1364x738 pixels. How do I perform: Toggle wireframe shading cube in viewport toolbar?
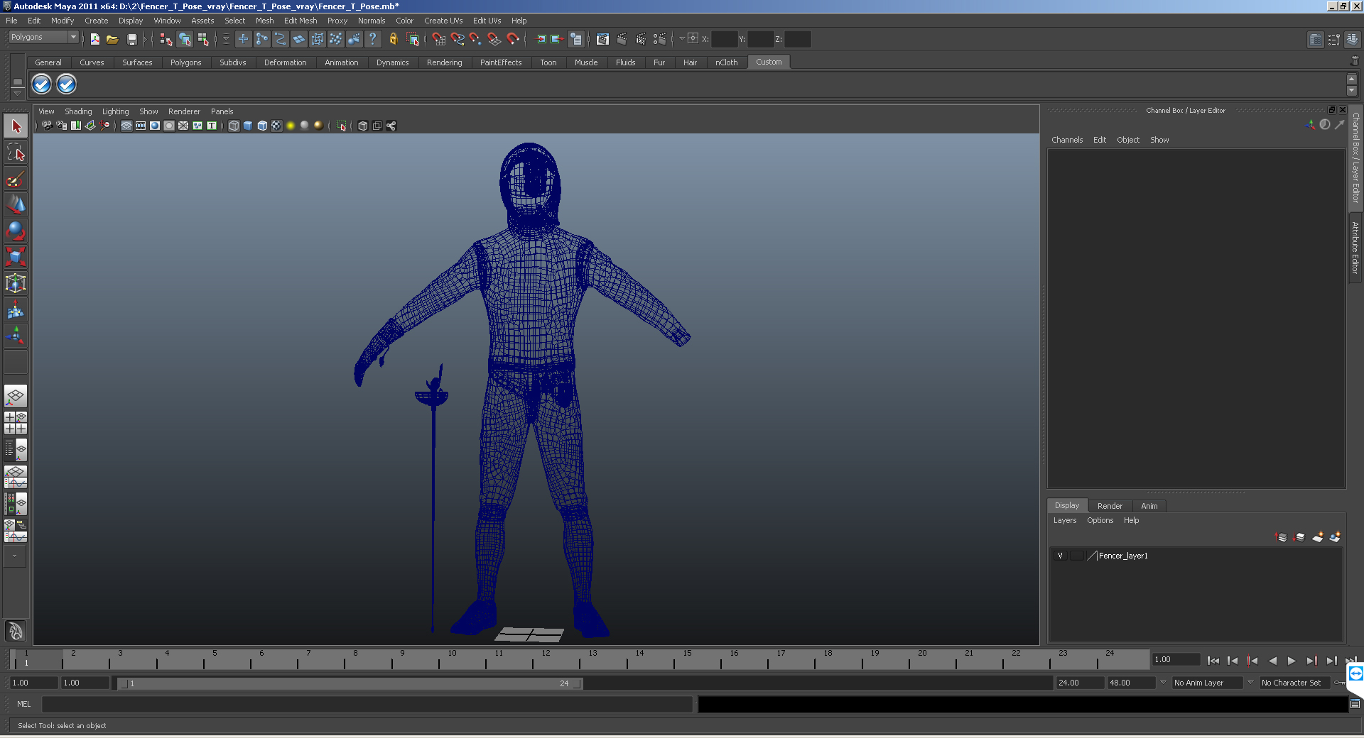(234, 126)
